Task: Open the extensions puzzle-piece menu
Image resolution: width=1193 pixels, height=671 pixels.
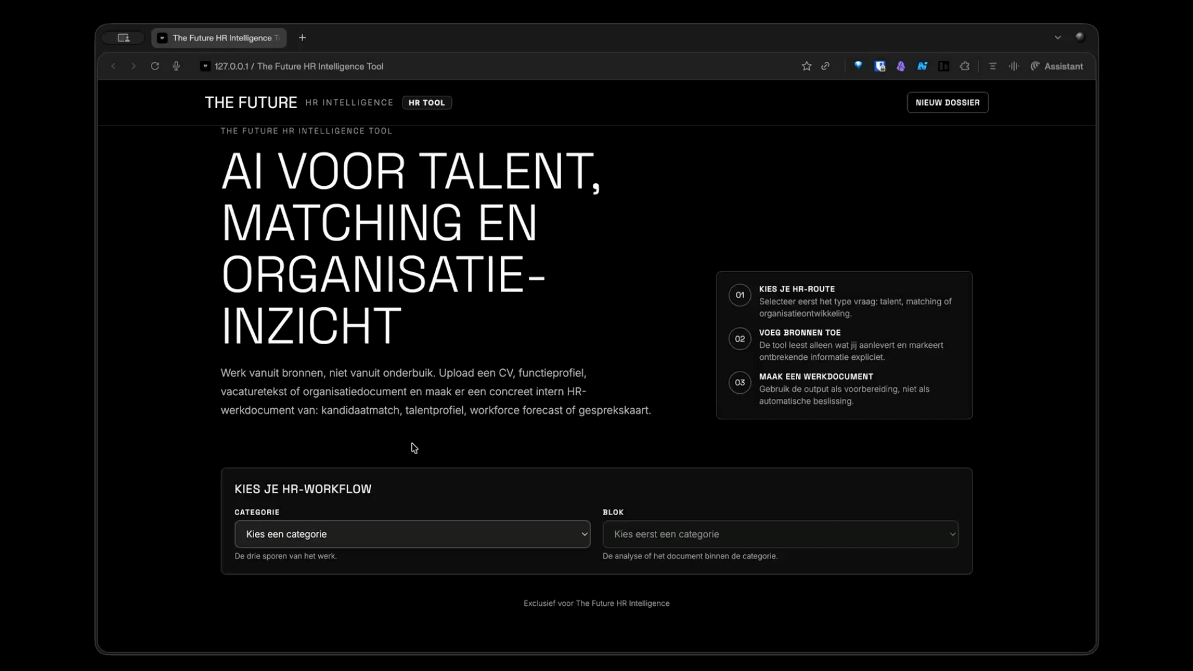Action: pos(965,66)
